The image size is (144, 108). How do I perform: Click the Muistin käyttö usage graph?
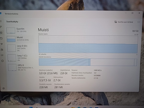(88, 44)
